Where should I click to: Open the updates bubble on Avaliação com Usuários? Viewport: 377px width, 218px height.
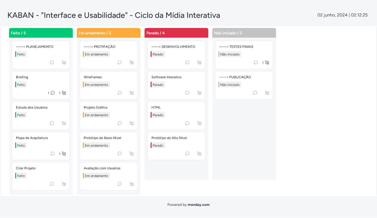tap(119, 184)
